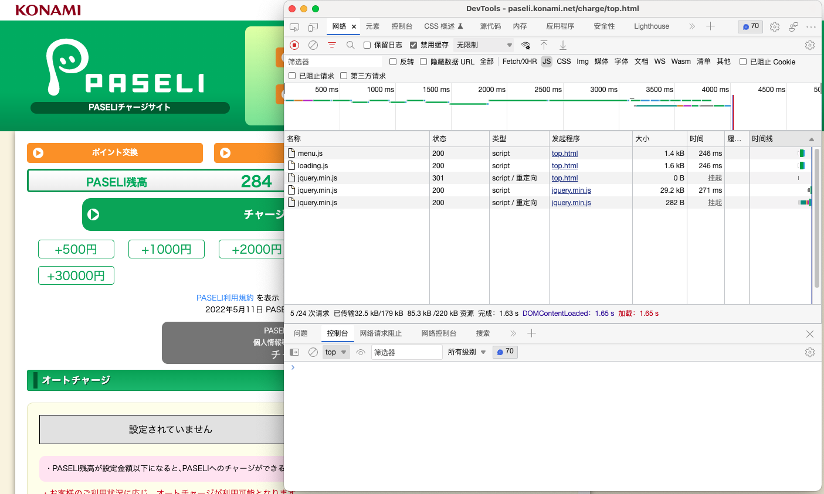The width and height of the screenshot is (824, 494).
Task: Toggle device emulation mode icon
Action: (x=313, y=27)
